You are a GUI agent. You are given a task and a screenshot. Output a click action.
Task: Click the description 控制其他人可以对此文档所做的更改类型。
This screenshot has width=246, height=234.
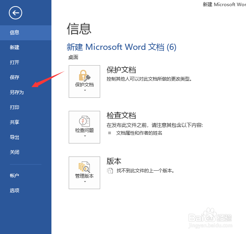coord(149,79)
